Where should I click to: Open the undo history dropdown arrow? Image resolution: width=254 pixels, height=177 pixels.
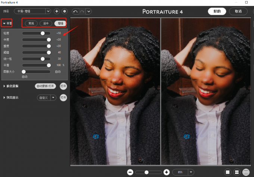click(89, 12)
